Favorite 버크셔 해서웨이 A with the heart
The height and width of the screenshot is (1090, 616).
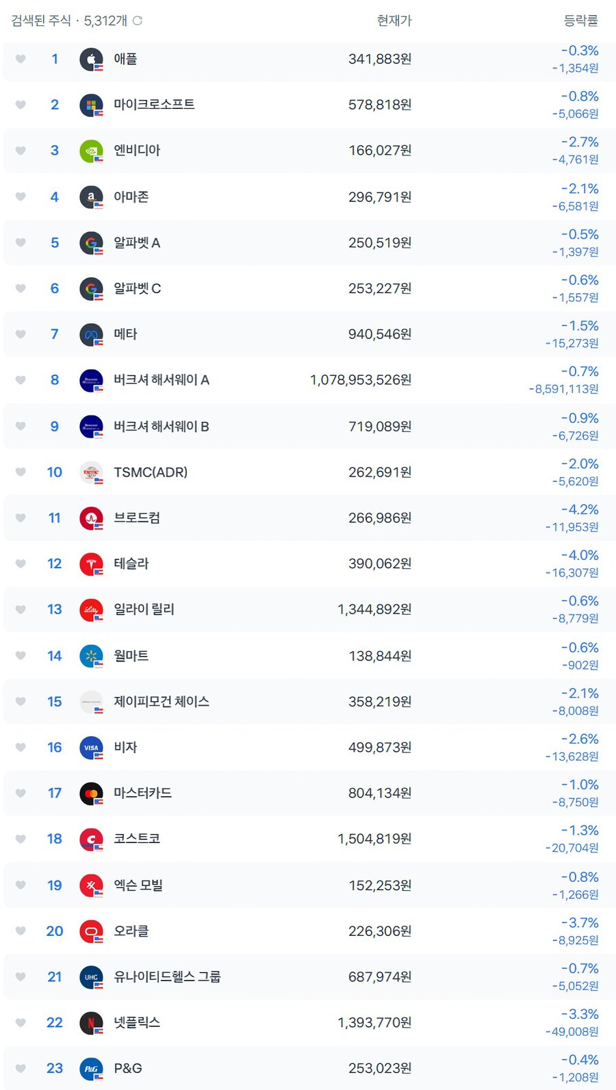tap(20, 380)
